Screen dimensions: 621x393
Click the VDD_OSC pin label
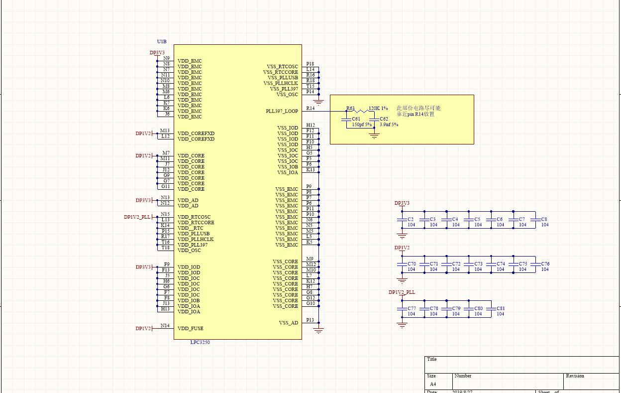(189, 250)
